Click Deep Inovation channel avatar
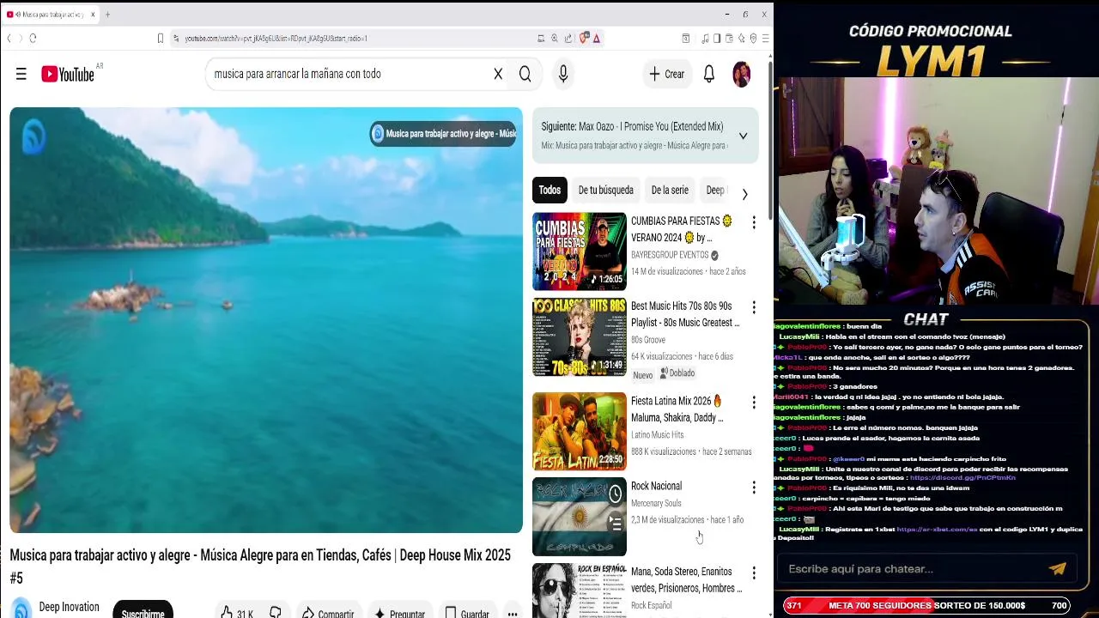Image resolution: width=1099 pixels, height=618 pixels. click(x=21, y=609)
